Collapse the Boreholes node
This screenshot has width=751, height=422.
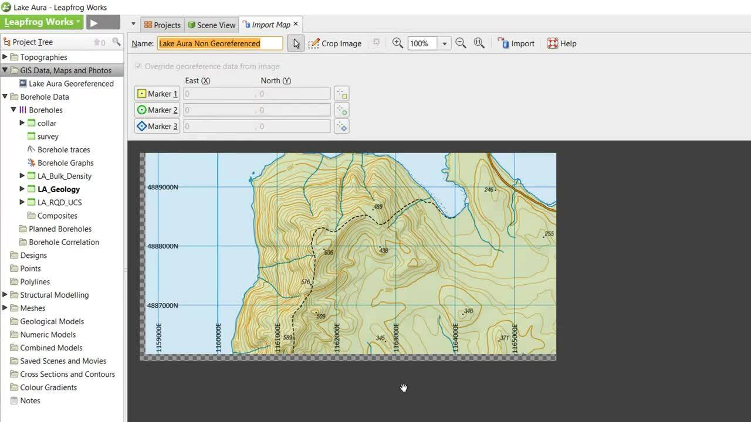coord(13,110)
